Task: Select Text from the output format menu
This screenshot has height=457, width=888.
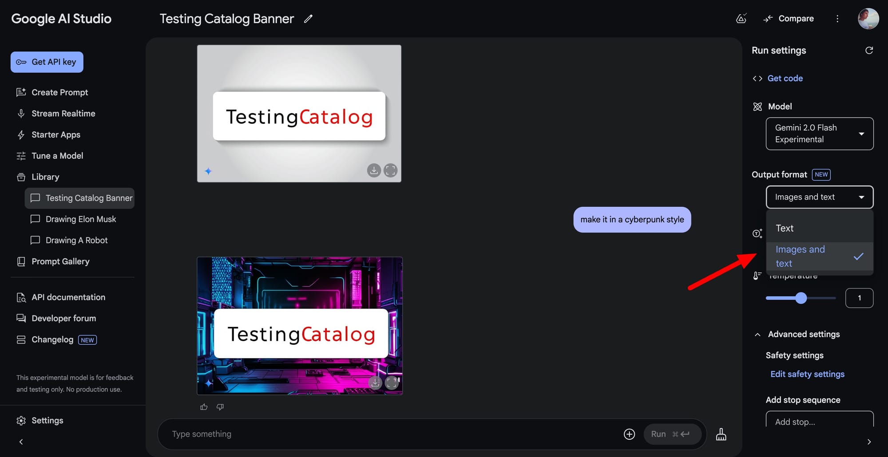Action: pos(785,228)
